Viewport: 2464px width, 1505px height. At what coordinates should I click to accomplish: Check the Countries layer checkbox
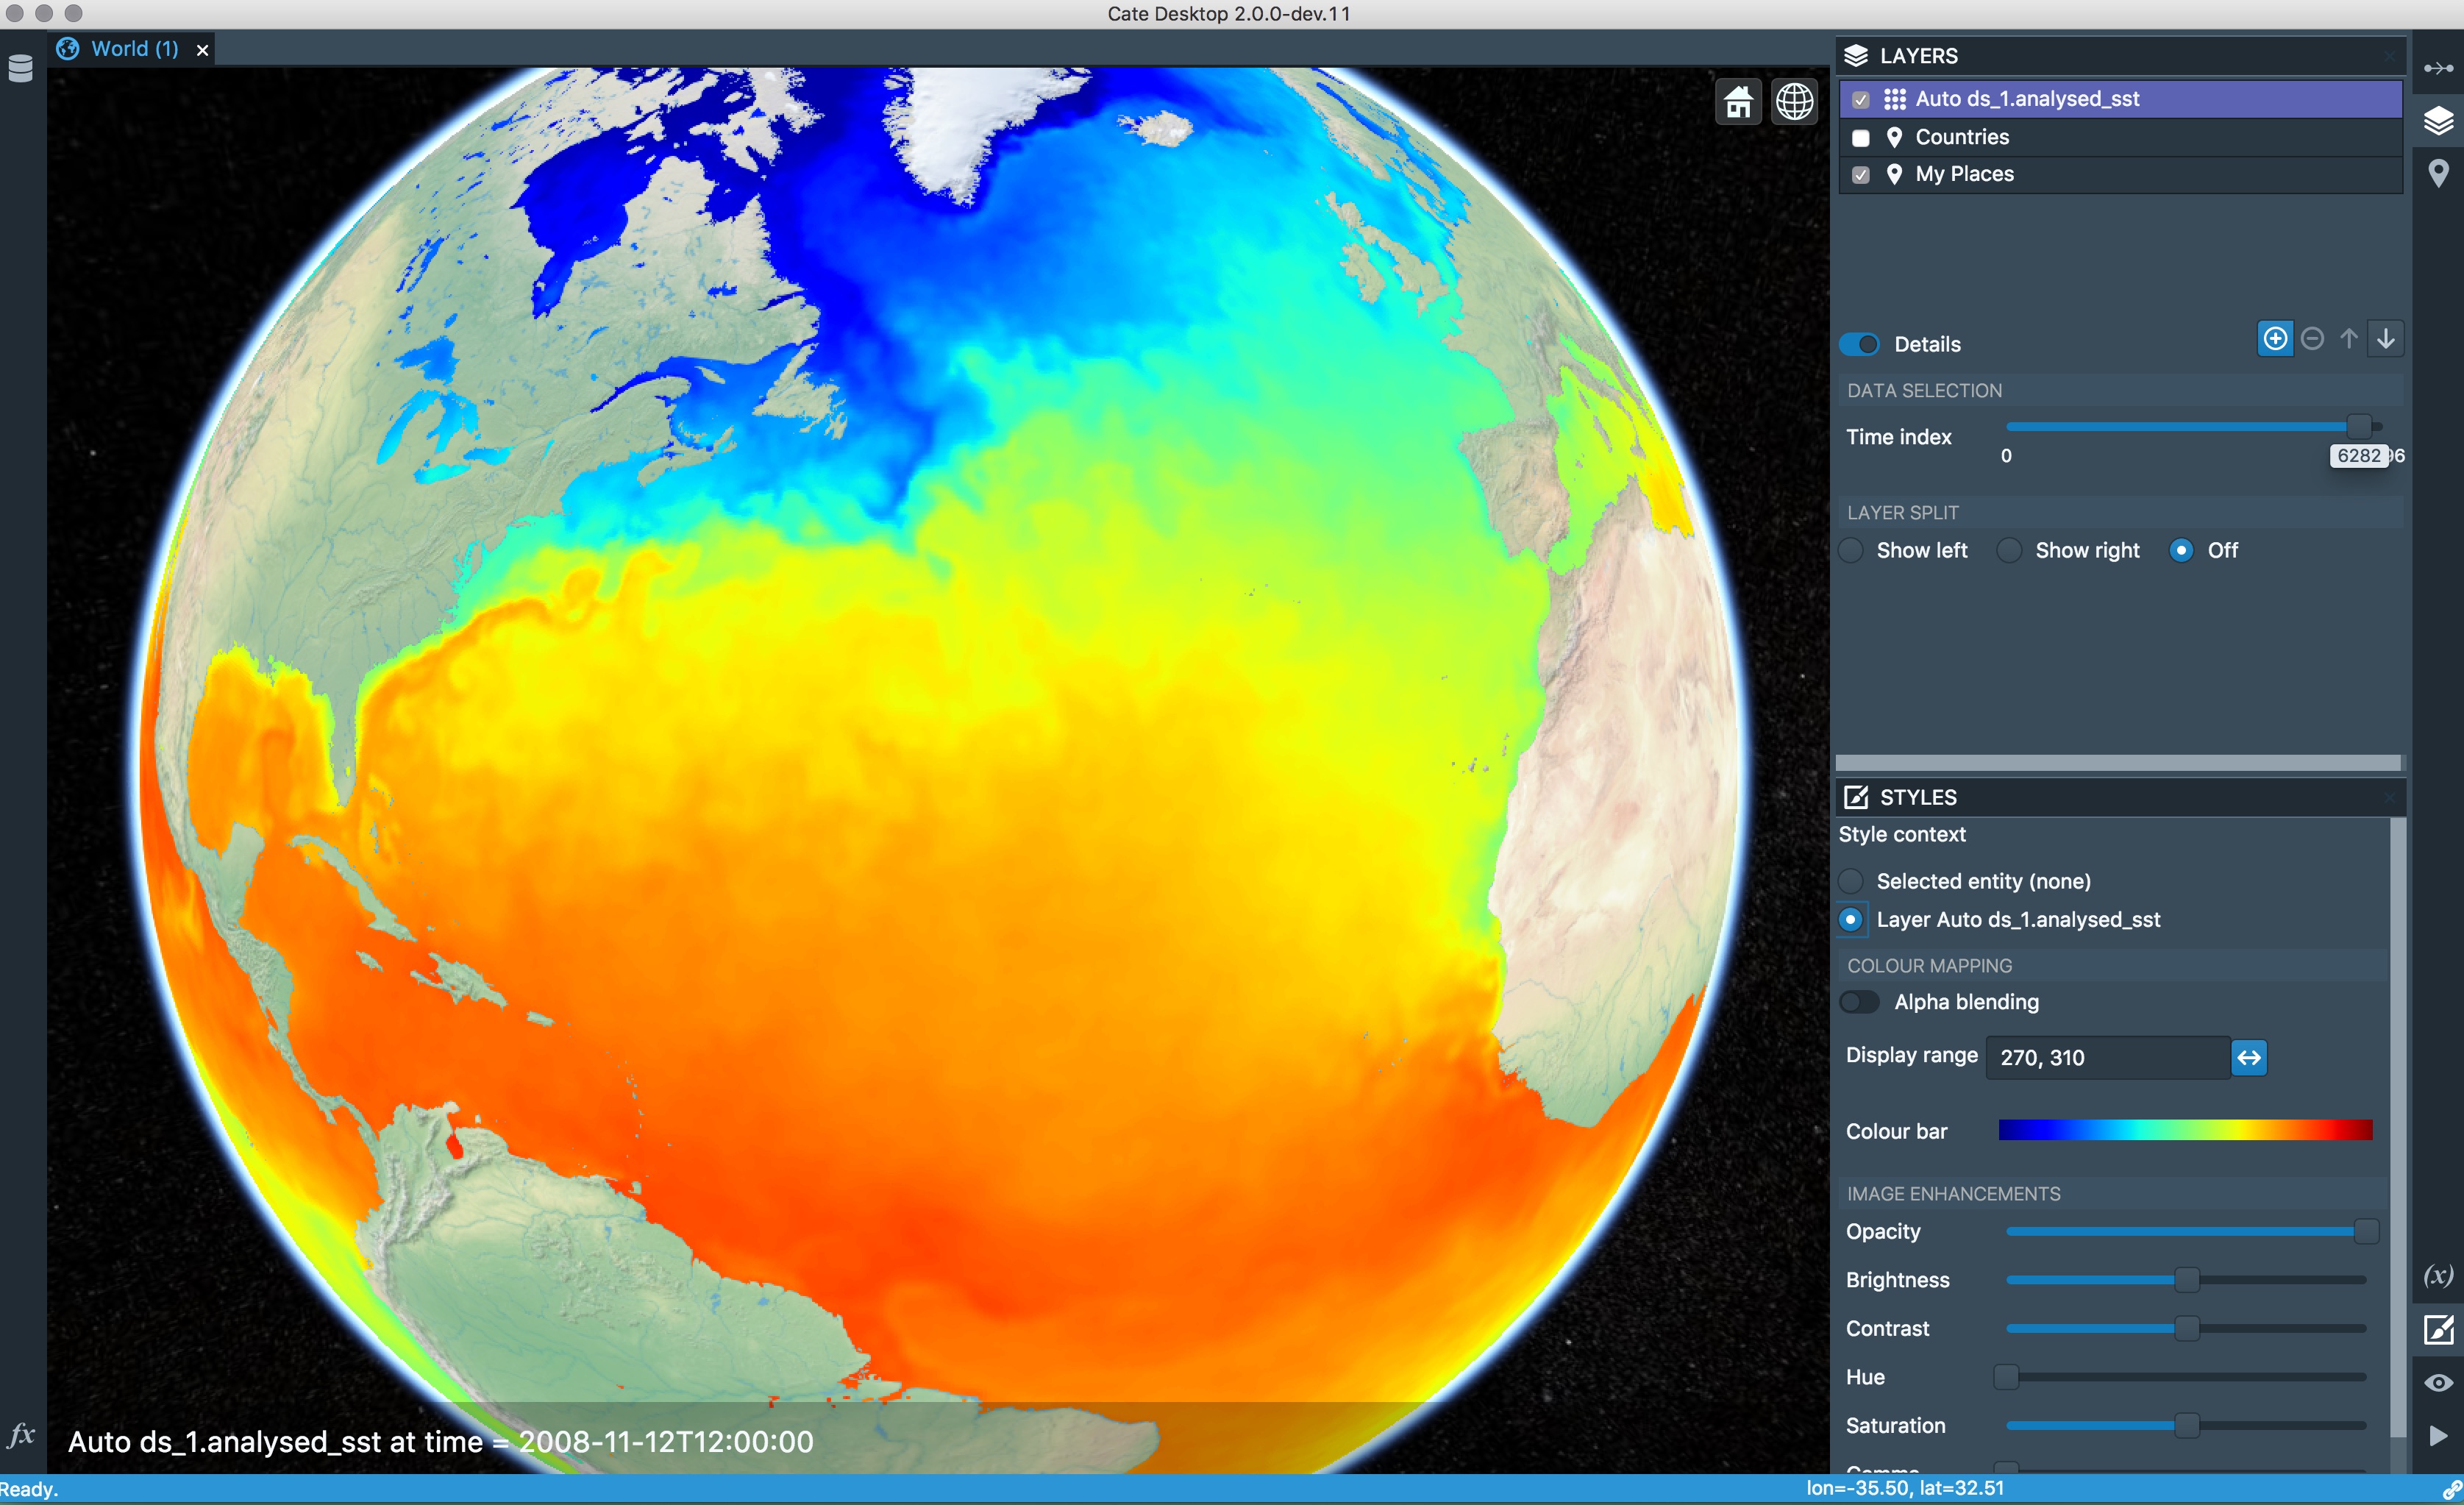click(1860, 138)
